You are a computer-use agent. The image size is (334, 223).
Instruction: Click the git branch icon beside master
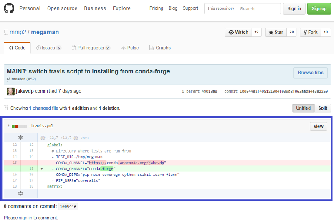(8, 79)
